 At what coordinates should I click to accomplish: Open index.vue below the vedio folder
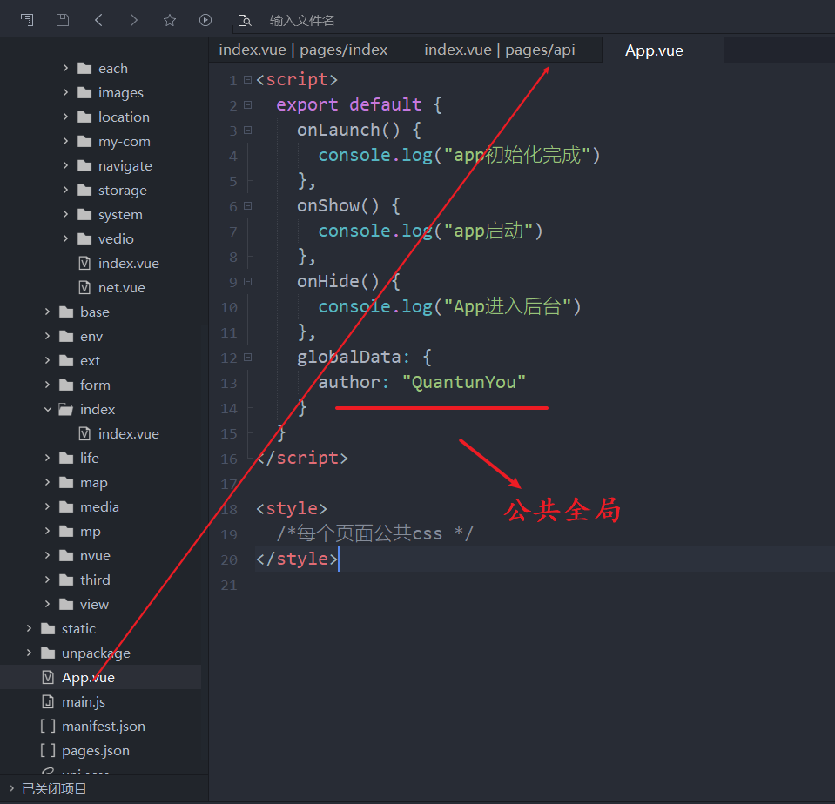(128, 264)
